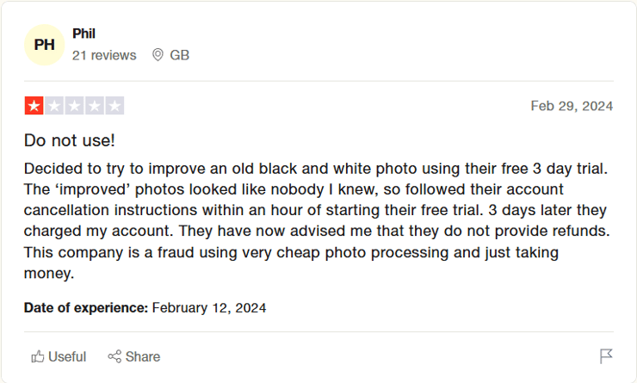Click the thumbs-up Useful icon
The height and width of the screenshot is (383, 637).
tap(37, 356)
